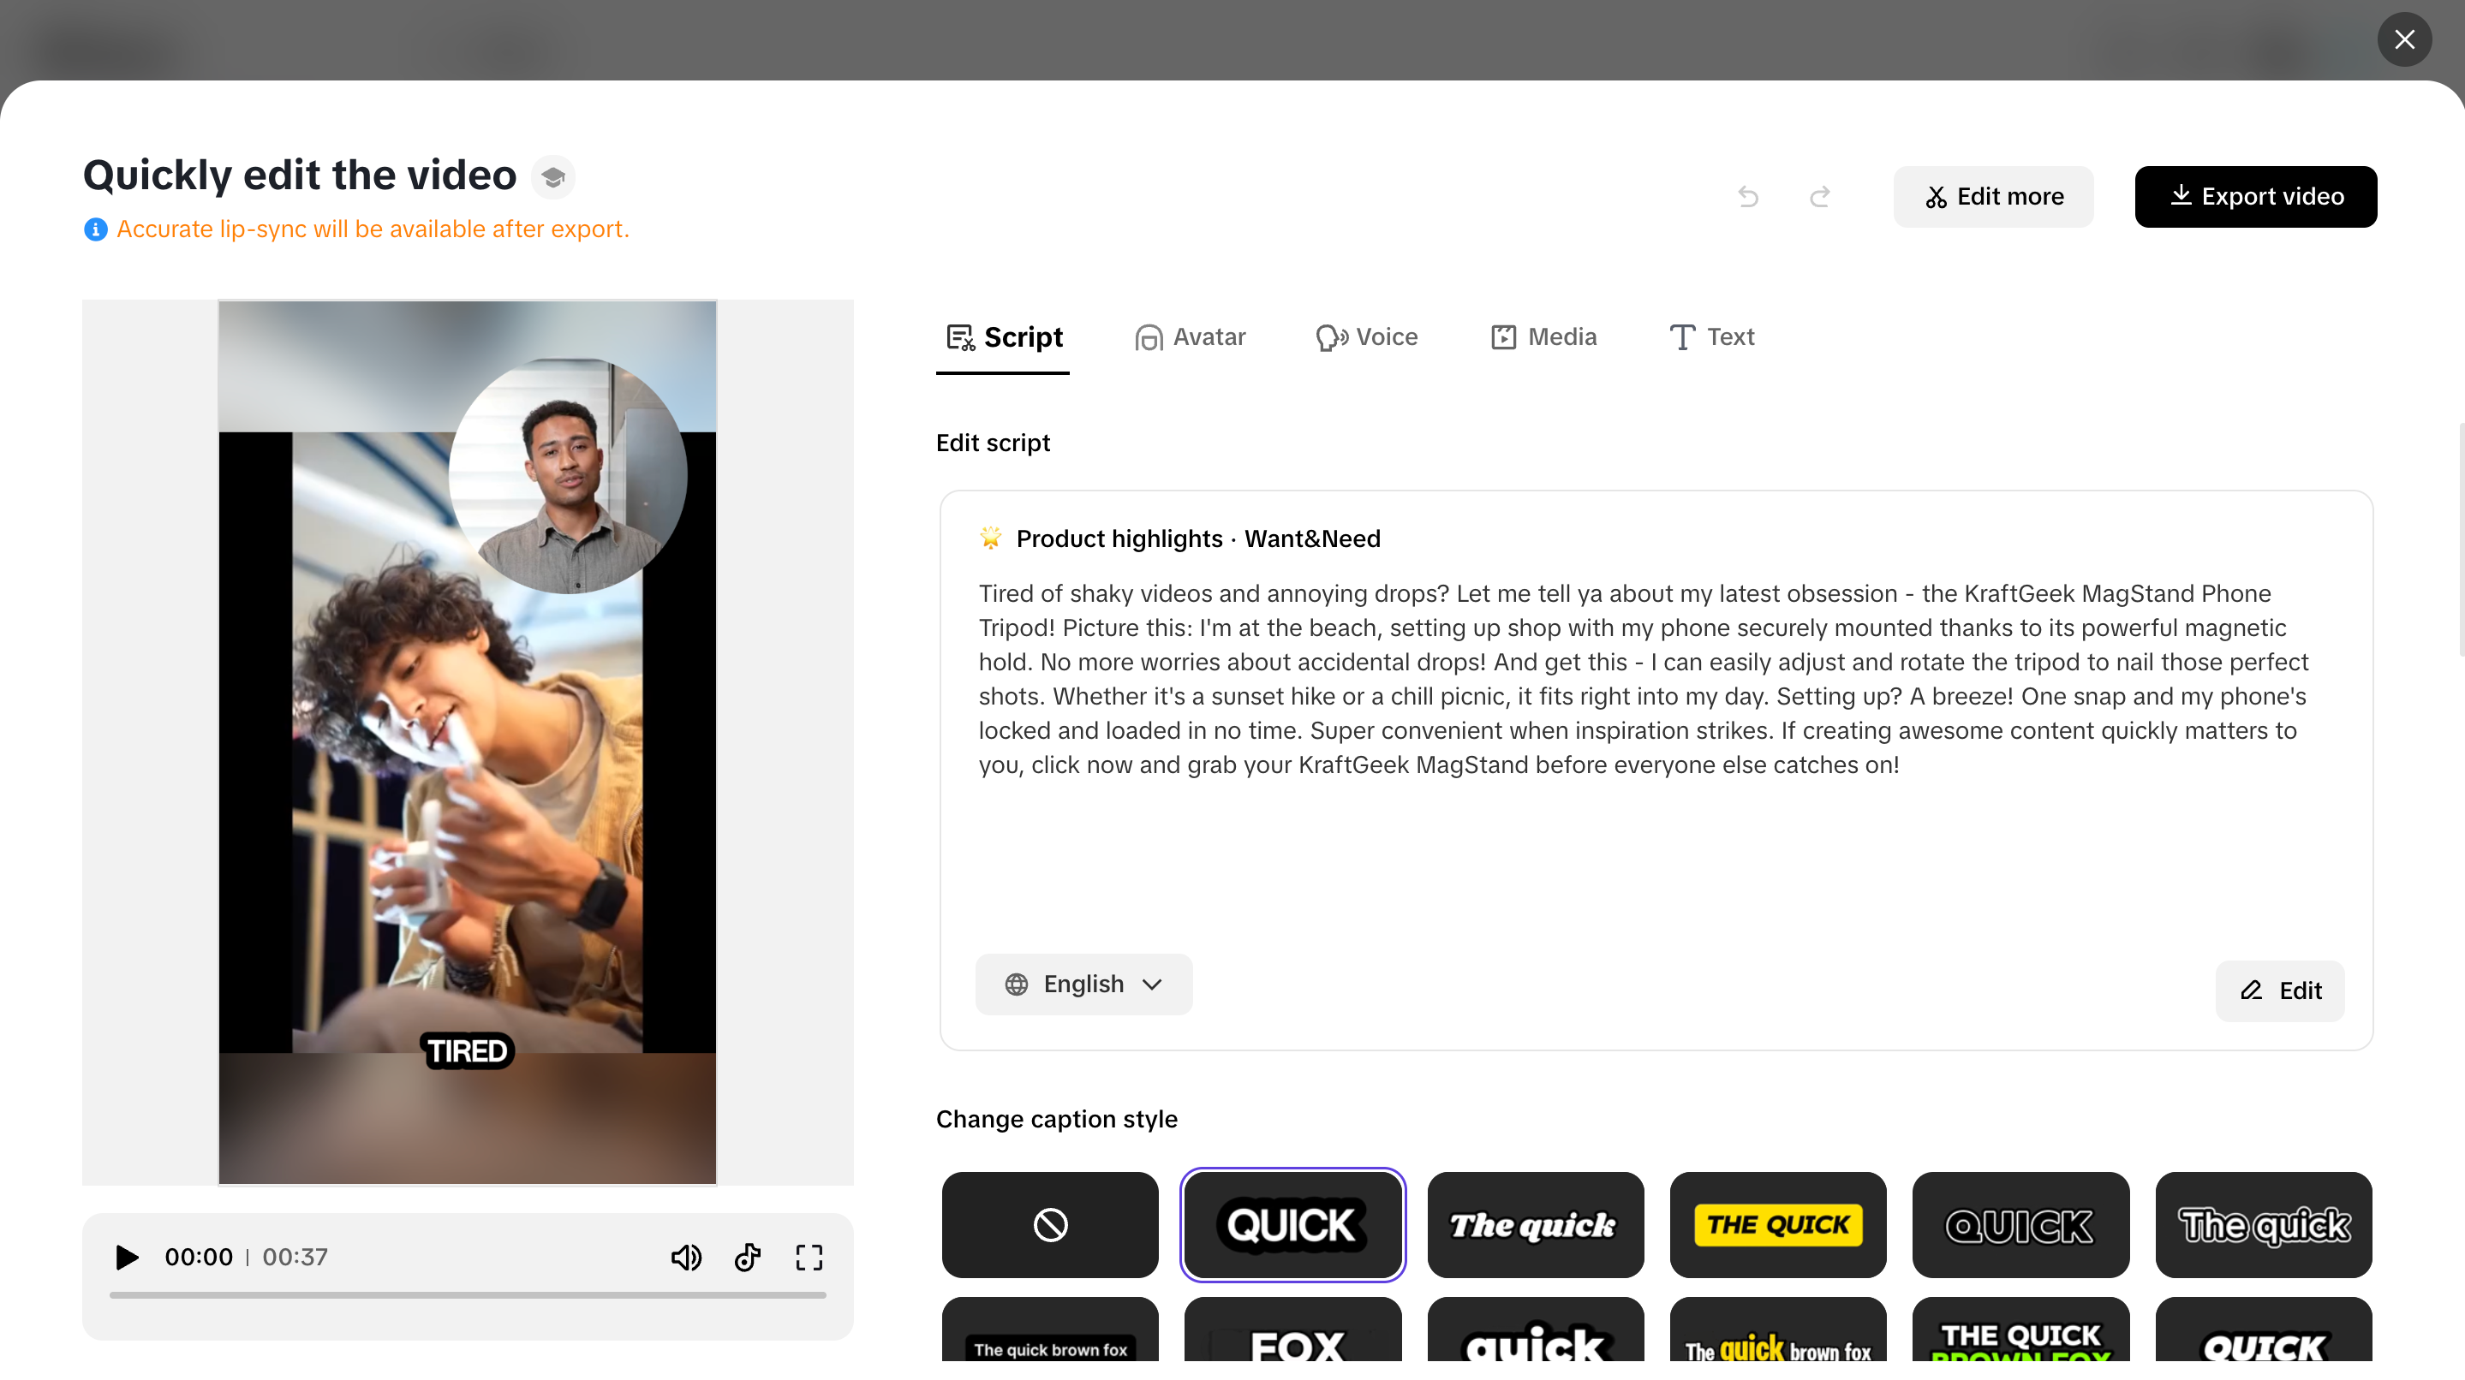
Task: Switch to the Avatar tab
Action: 1191,336
